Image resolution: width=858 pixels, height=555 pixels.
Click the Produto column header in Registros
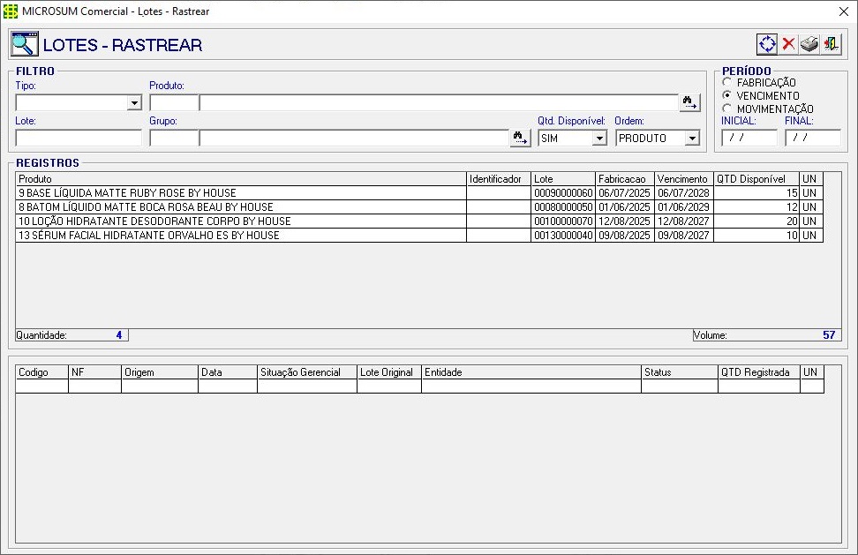[x=241, y=179]
